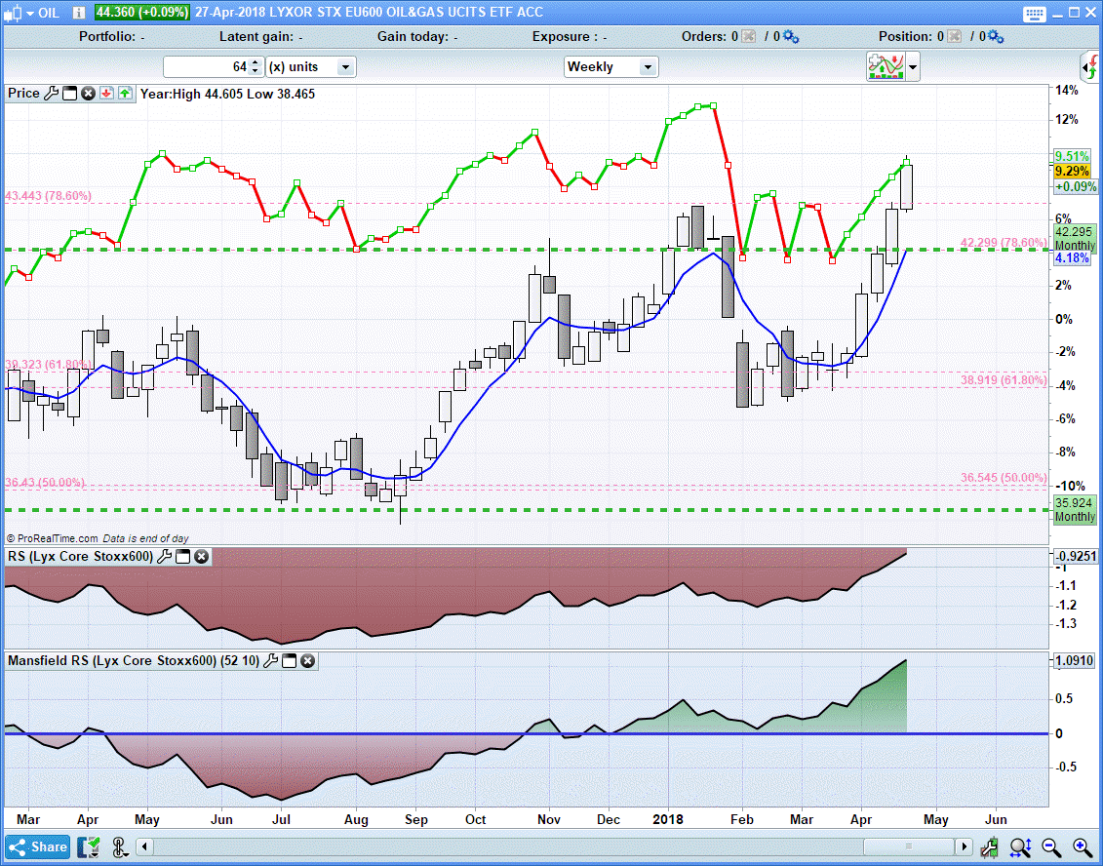Click the Portfolio label
Viewport: 1103px width, 866px height.
point(107,37)
